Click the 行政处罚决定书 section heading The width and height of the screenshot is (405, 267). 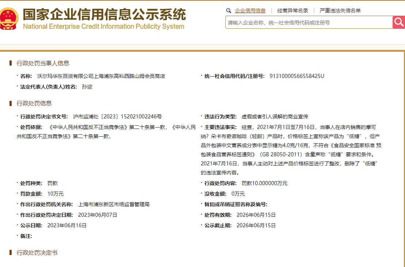point(37,252)
